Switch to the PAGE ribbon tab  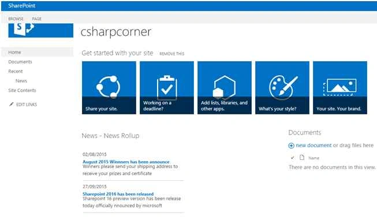[x=37, y=18]
